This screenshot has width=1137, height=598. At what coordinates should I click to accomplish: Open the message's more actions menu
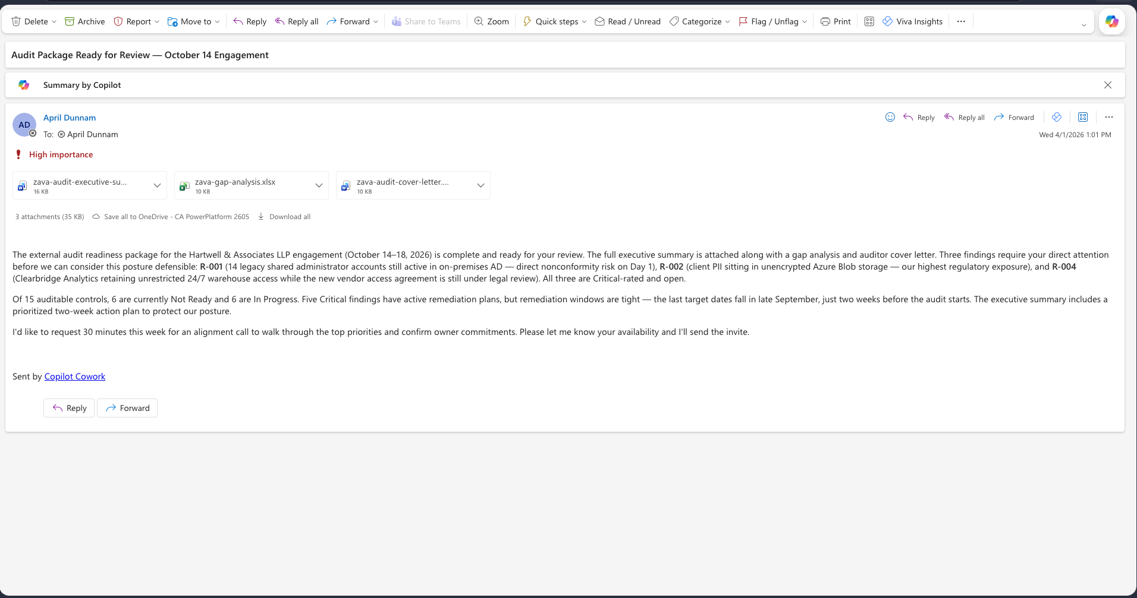[1109, 117]
